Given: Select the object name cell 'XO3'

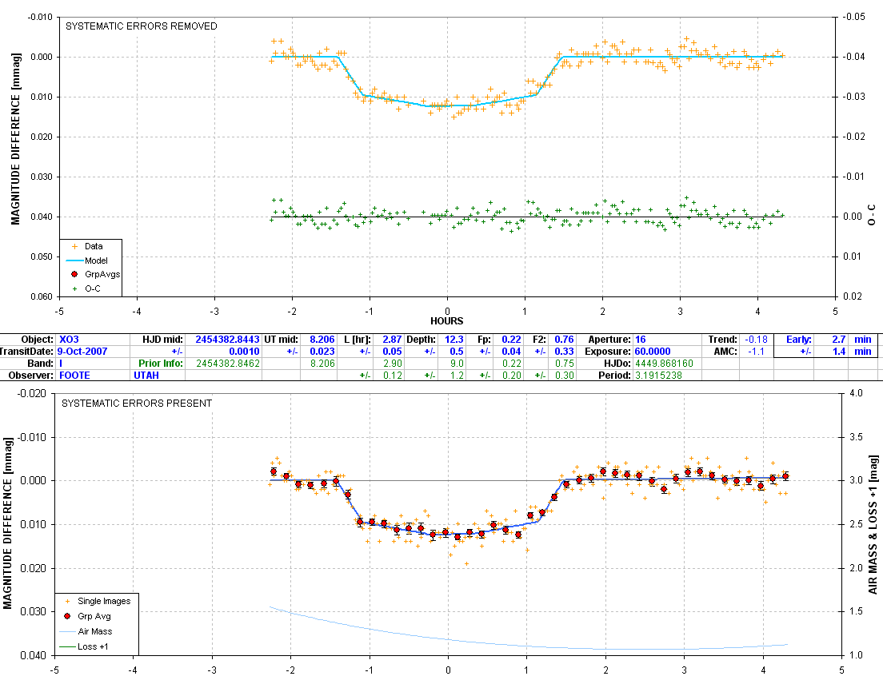Looking at the screenshot, I should [x=70, y=339].
